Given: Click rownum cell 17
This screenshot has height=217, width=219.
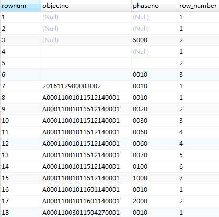Looking at the screenshot, I should pos(20,201).
